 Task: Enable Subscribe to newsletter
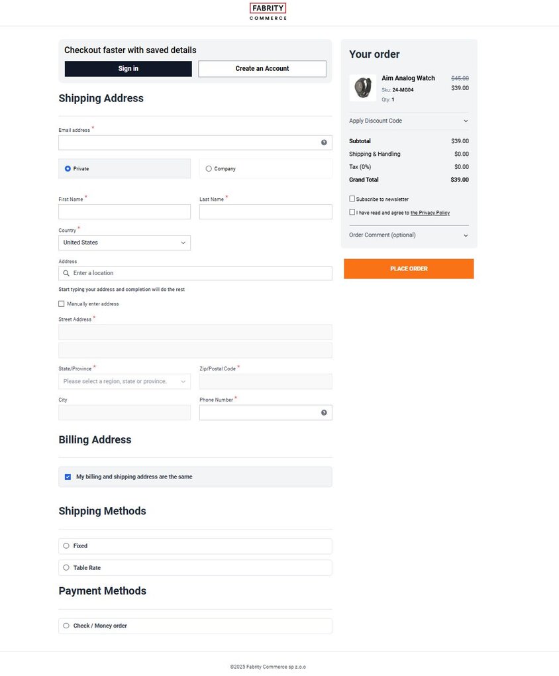(352, 198)
